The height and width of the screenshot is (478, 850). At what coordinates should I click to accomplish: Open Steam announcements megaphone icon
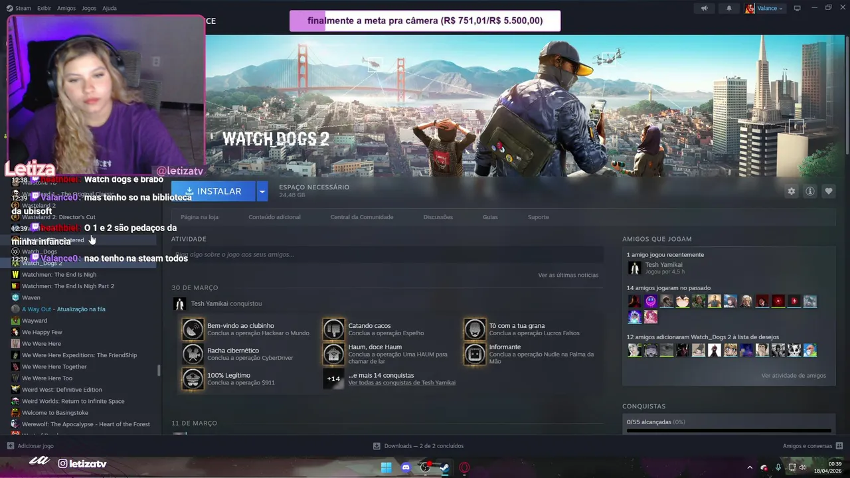pyautogui.click(x=705, y=8)
